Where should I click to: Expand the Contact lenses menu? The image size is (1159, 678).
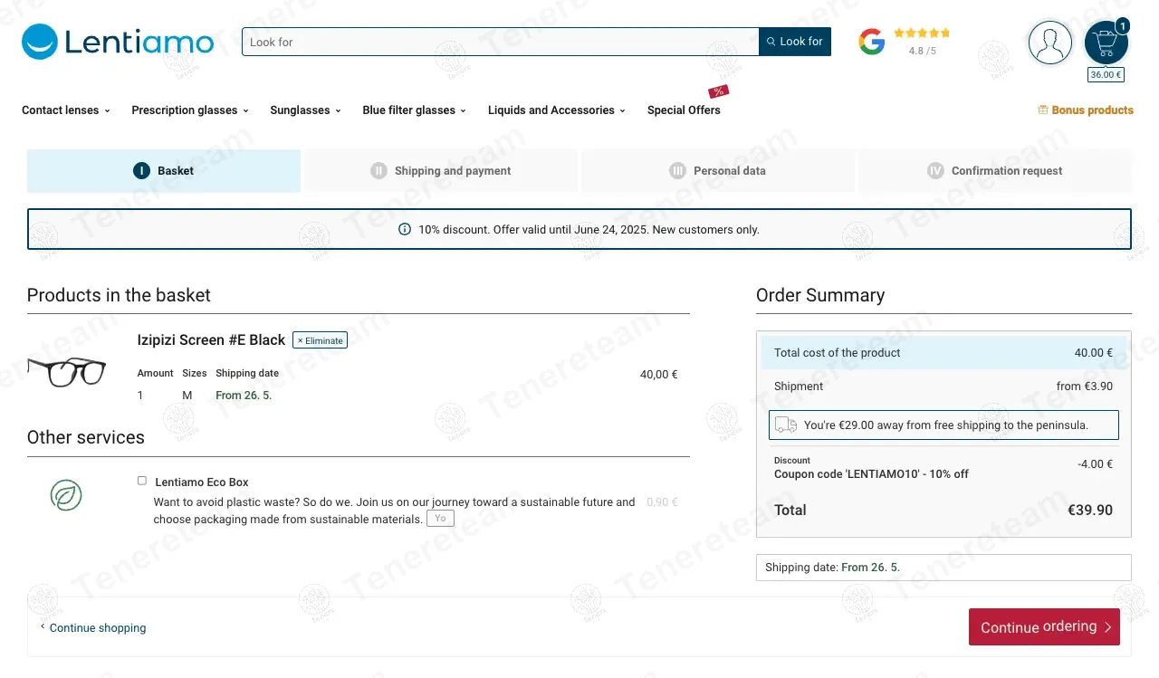66,110
